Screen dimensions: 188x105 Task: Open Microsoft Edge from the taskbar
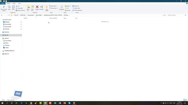(x=21, y=103)
